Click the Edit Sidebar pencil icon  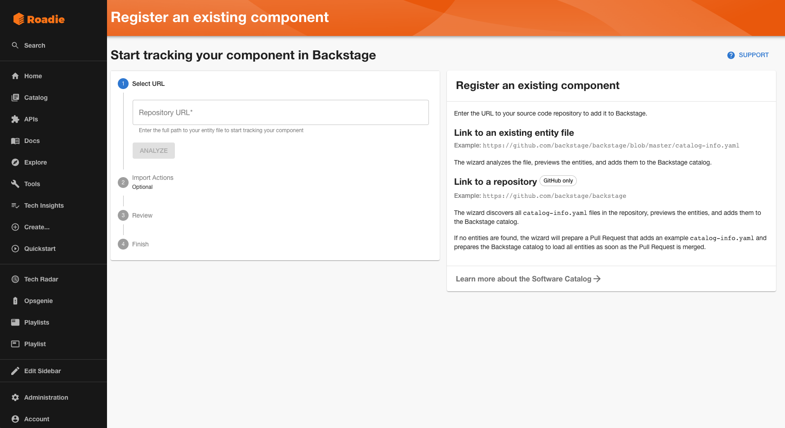coord(15,371)
